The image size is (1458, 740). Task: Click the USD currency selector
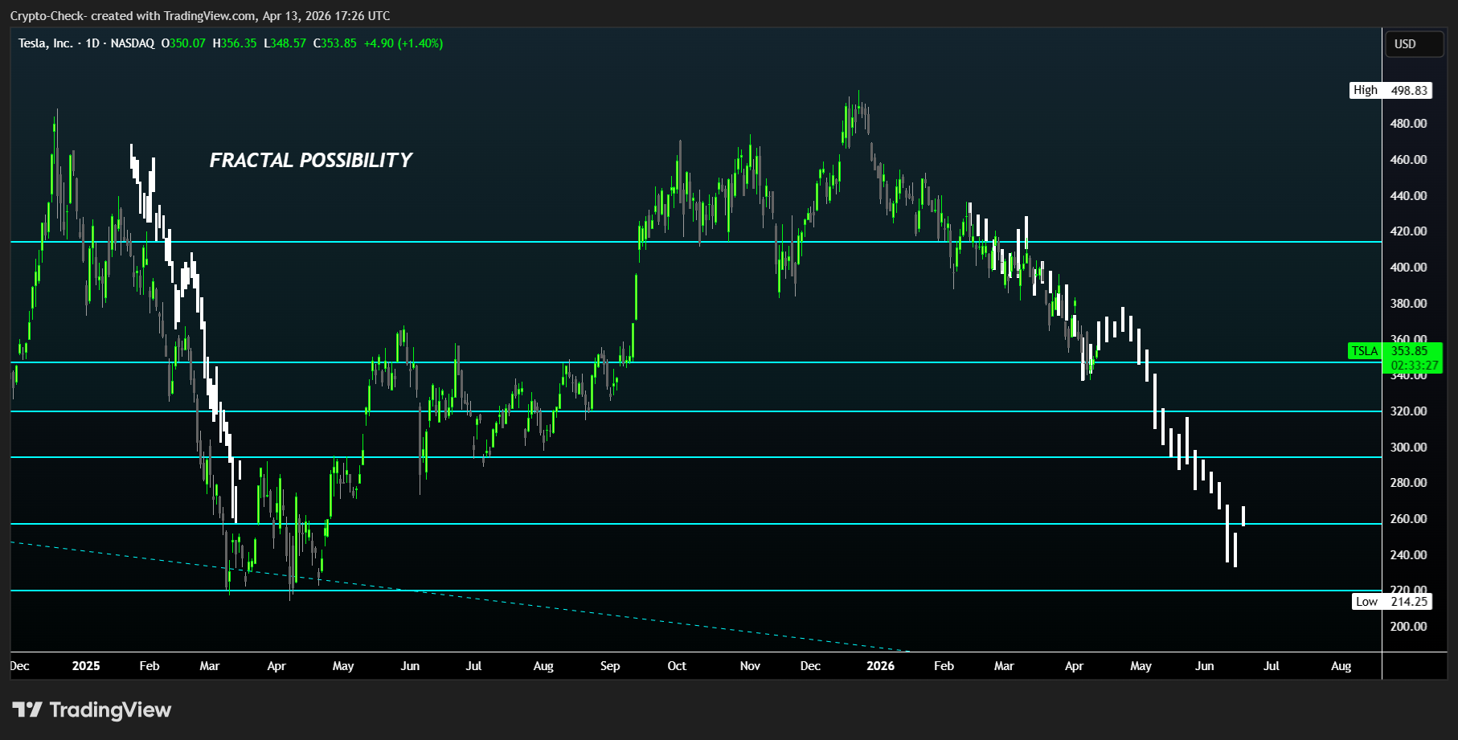point(1414,44)
